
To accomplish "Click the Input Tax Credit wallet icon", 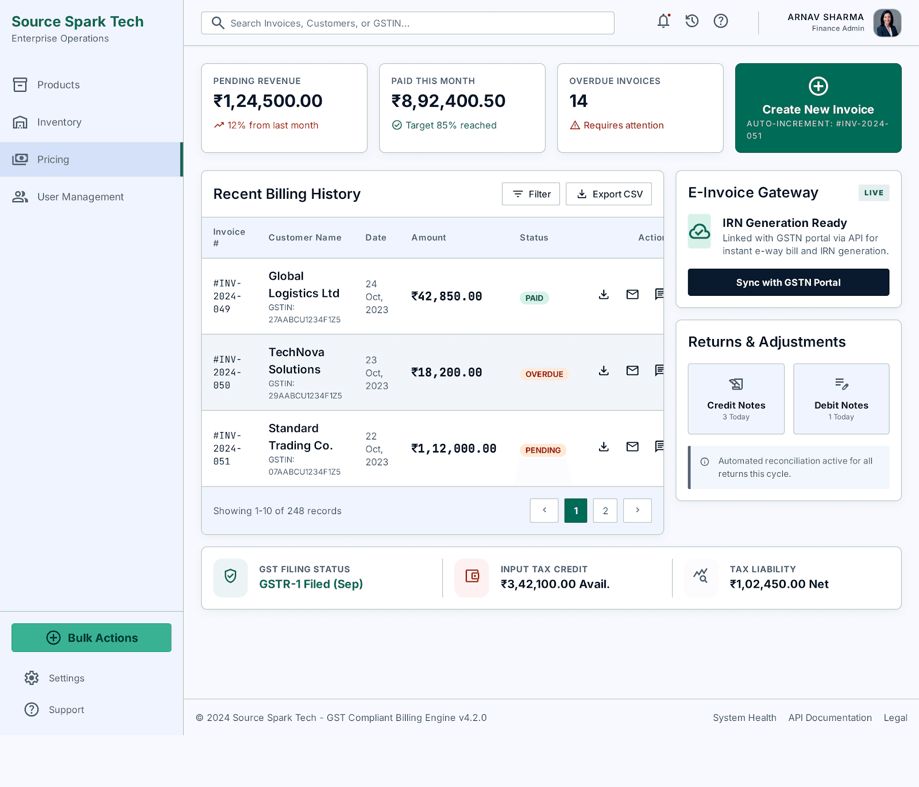I will tap(472, 576).
